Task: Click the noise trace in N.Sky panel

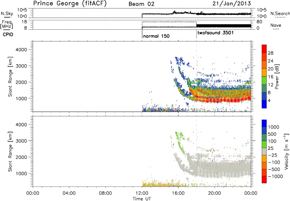Action: click(196, 13)
